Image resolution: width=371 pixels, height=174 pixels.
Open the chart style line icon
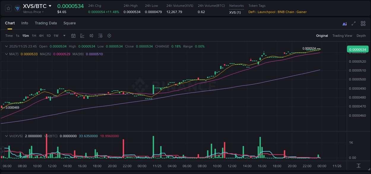click(83, 36)
